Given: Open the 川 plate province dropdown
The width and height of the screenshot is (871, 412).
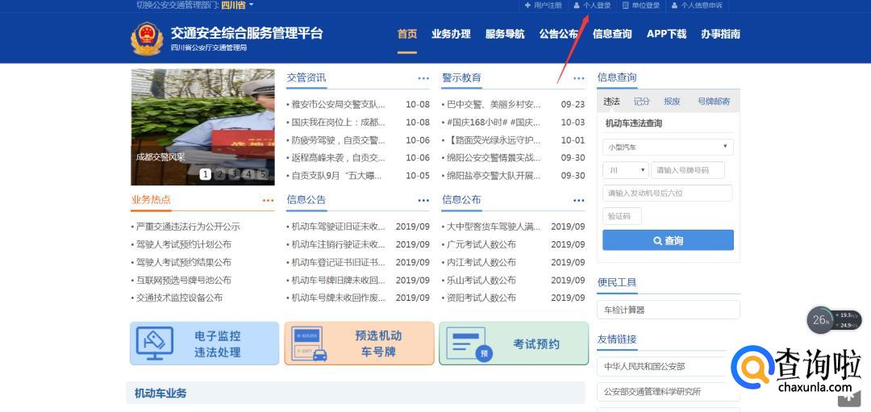Looking at the screenshot, I should 625,170.
